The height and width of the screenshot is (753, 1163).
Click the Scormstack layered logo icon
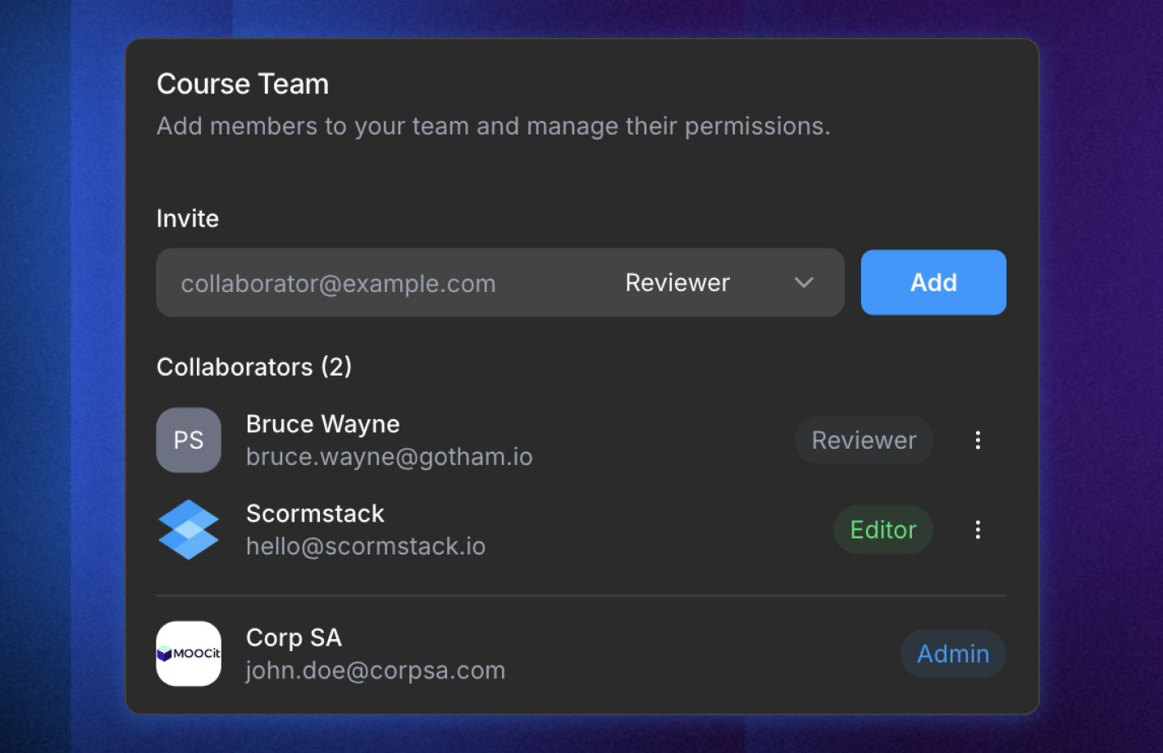pos(189,530)
